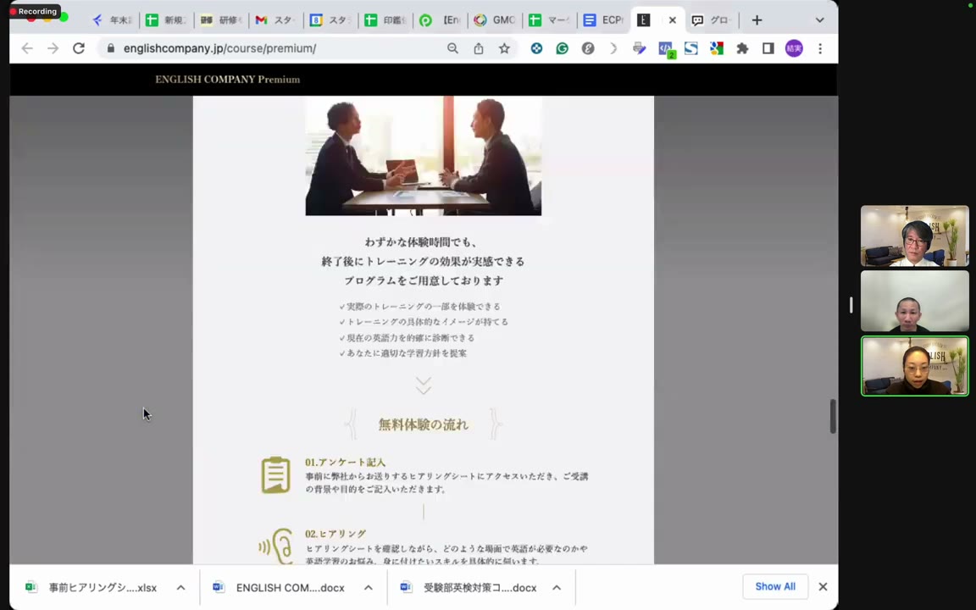Image resolution: width=976 pixels, height=610 pixels.
Task: Open the Chrome three-dot menu
Action: (x=820, y=48)
